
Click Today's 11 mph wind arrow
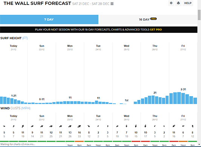pos(23,126)
